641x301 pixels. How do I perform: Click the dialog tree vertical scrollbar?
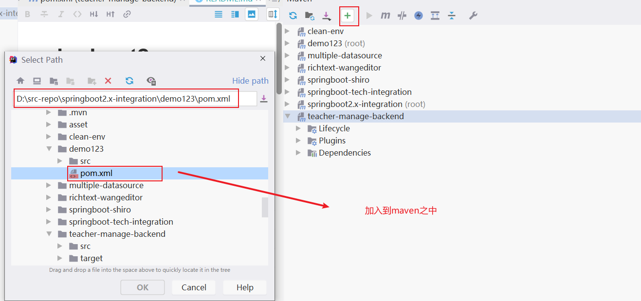coord(265,207)
